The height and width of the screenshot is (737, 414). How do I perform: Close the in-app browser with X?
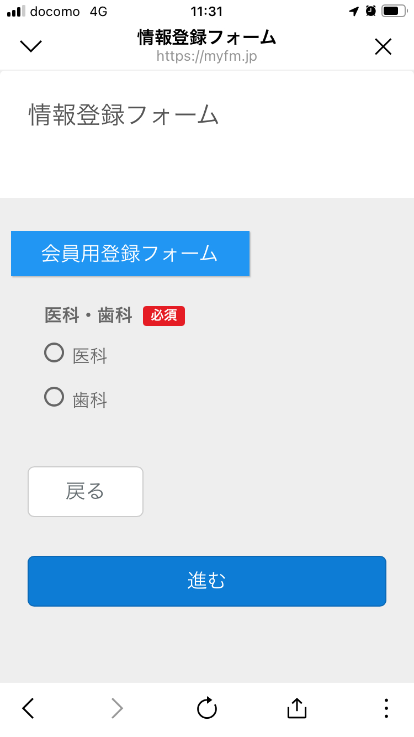click(x=383, y=47)
